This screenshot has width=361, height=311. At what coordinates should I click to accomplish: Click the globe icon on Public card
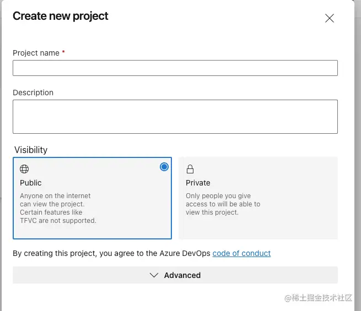click(x=24, y=169)
